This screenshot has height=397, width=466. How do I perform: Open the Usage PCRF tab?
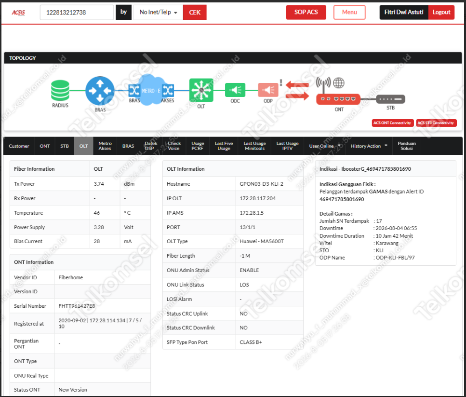tap(198, 146)
